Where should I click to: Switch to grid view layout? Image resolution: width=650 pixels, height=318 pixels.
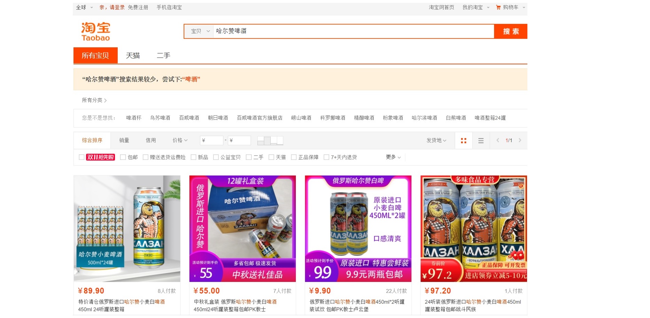pos(463,141)
